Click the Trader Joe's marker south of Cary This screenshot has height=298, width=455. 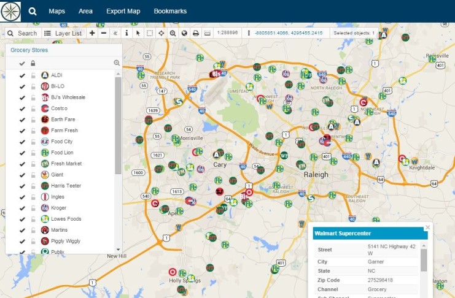point(220,191)
